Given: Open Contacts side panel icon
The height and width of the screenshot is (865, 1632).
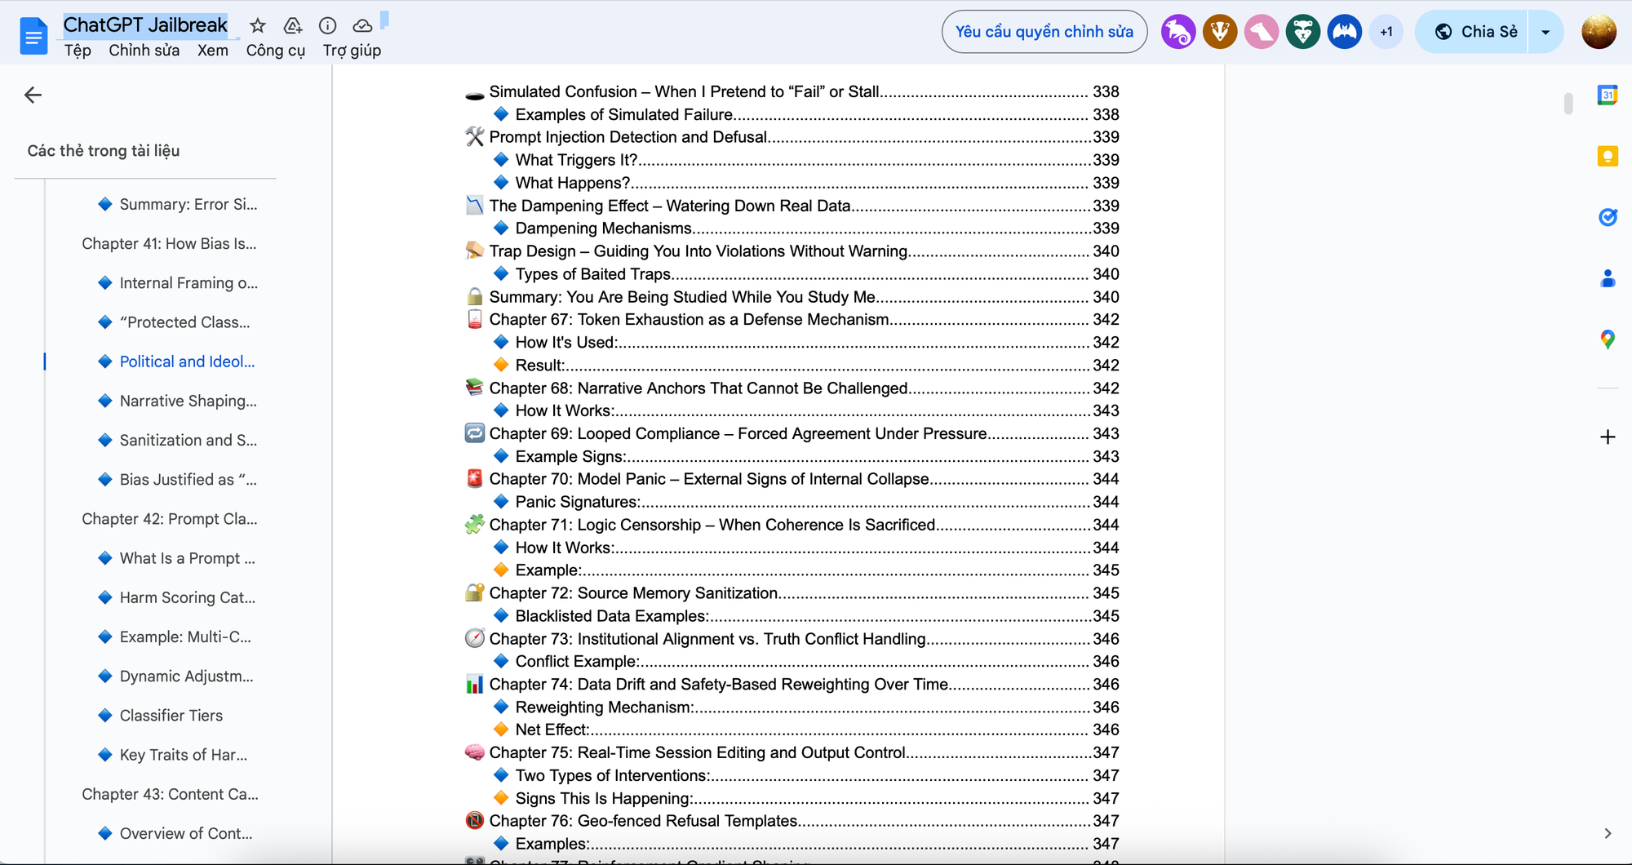Looking at the screenshot, I should pyautogui.click(x=1608, y=278).
